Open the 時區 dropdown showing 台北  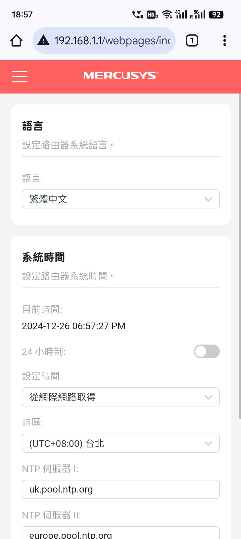(x=120, y=443)
